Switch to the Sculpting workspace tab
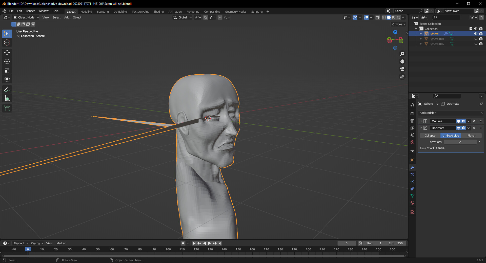This screenshot has height=263, width=486. pos(103,12)
